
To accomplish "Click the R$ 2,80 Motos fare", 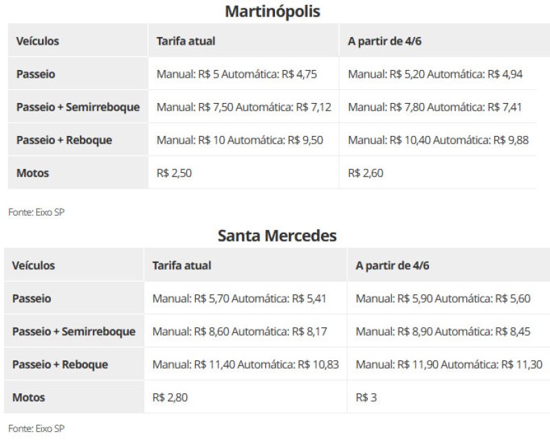I will (170, 397).
